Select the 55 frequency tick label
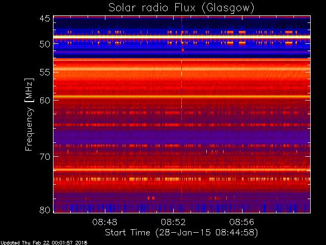The height and width of the screenshot is (245, 326). click(45, 72)
